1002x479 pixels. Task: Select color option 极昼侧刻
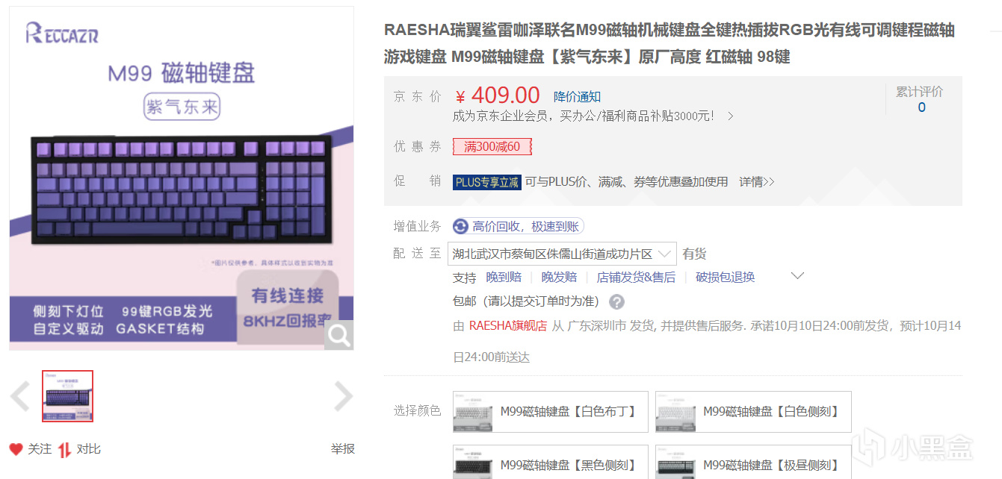(x=753, y=463)
